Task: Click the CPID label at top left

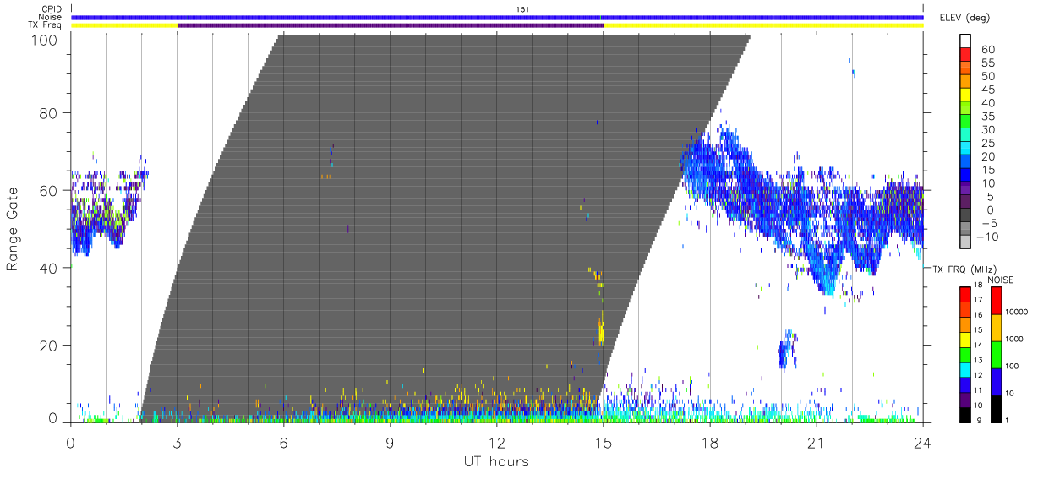Action: [x=52, y=9]
